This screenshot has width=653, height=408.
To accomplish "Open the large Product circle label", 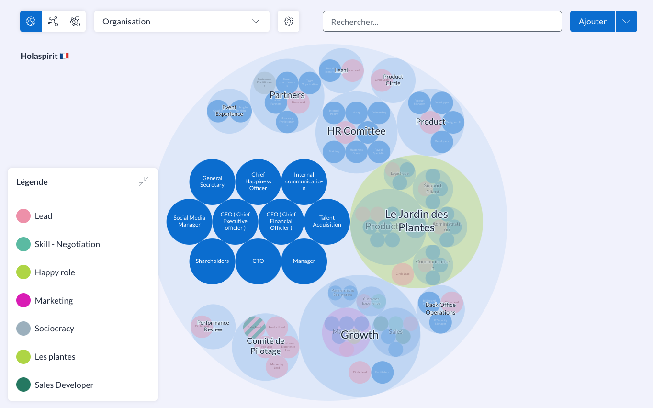I will coord(431,122).
